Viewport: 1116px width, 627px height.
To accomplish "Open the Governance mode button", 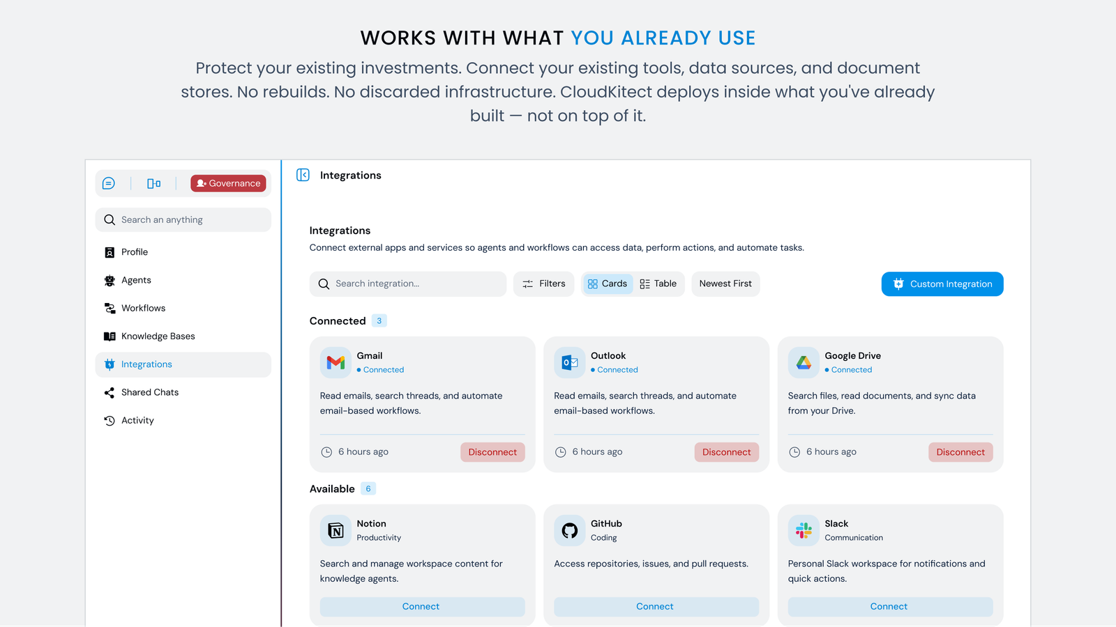I will (x=228, y=183).
